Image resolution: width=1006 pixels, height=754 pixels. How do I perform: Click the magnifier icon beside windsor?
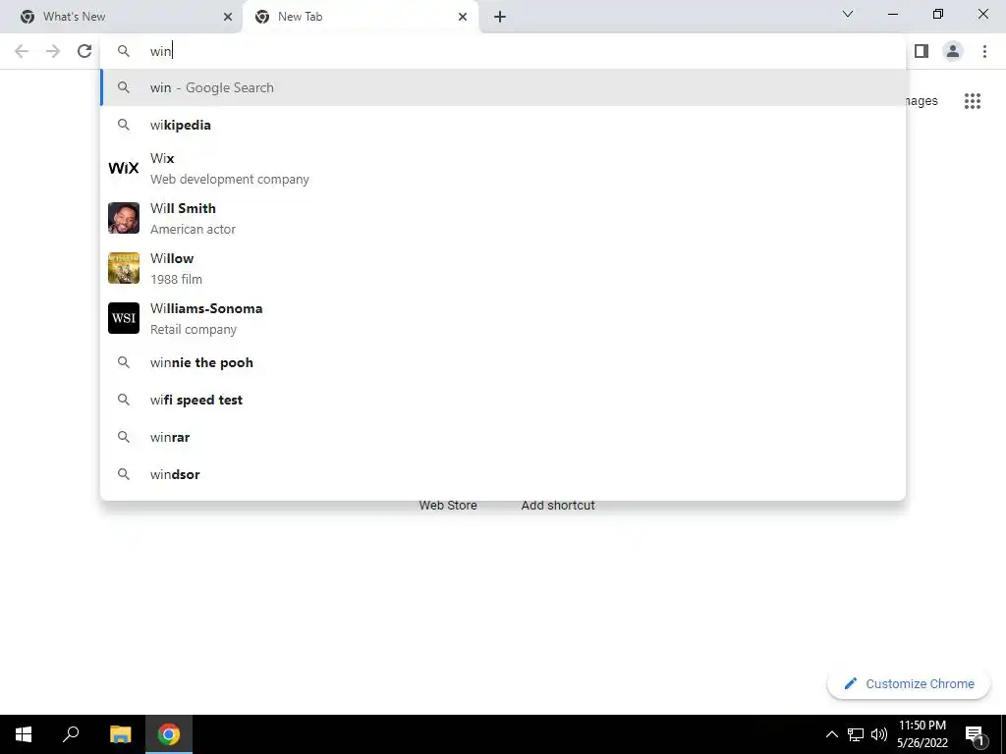124,474
